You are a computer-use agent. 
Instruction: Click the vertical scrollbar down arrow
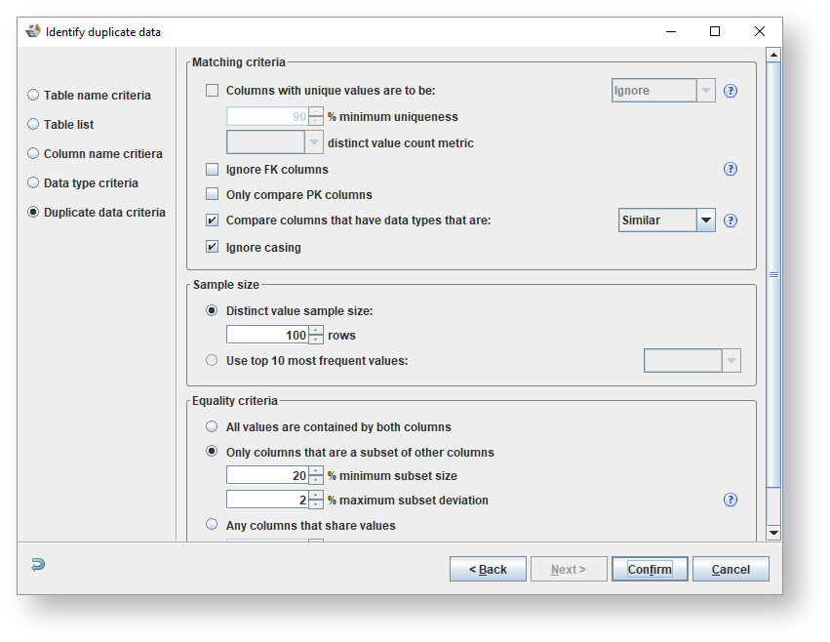pyautogui.click(x=773, y=533)
